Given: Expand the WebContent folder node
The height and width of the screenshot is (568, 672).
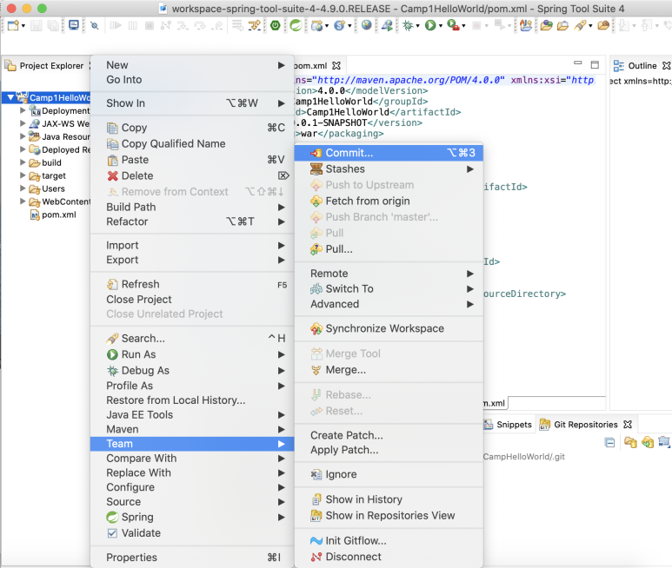Looking at the screenshot, I should (23, 201).
